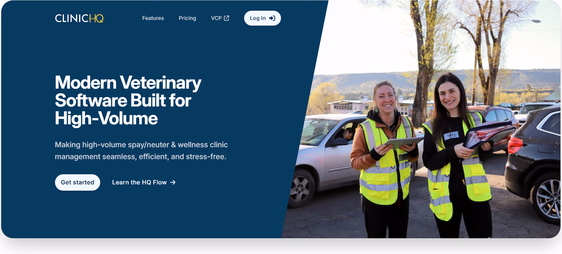The height and width of the screenshot is (254, 562).
Task: Go to the VCP link
Action: (220, 18)
